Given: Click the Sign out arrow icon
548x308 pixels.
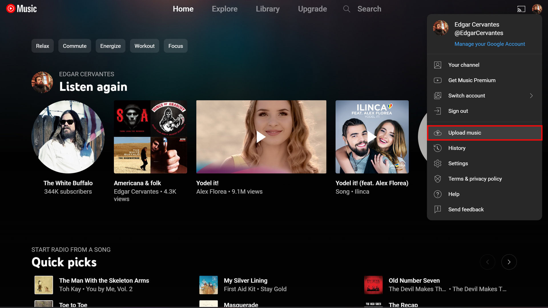Looking at the screenshot, I should coord(438,111).
